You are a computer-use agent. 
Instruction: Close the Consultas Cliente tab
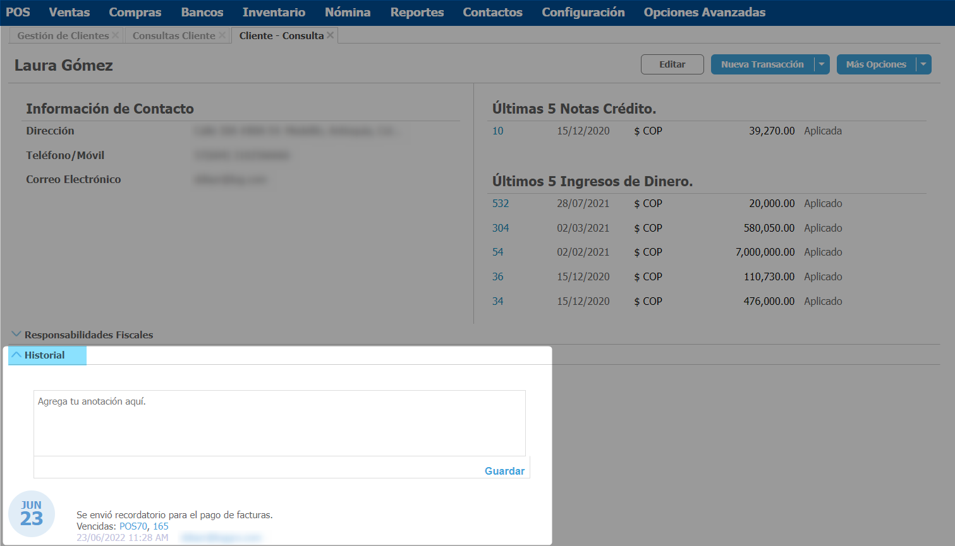point(222,35)
